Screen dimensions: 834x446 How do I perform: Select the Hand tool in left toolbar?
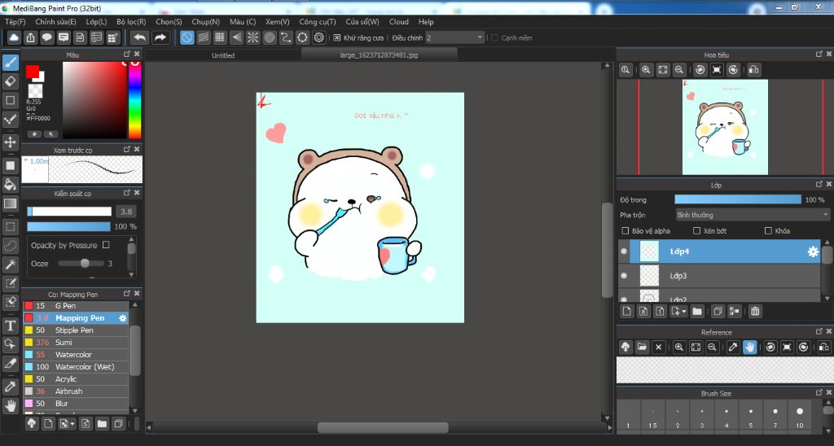(x=10, y=405)
